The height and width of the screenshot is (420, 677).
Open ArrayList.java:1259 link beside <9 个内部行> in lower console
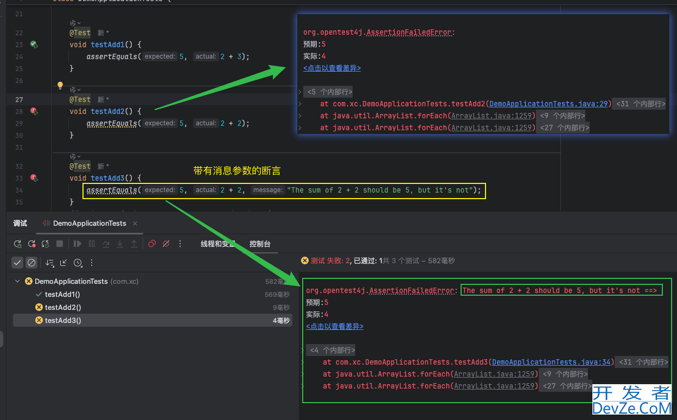tap(495, 374)
